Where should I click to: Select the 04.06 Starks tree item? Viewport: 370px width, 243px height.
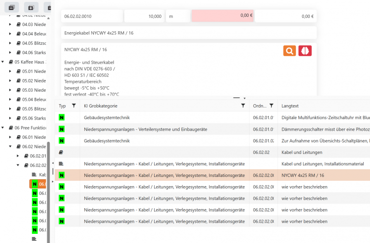point(34,52)
